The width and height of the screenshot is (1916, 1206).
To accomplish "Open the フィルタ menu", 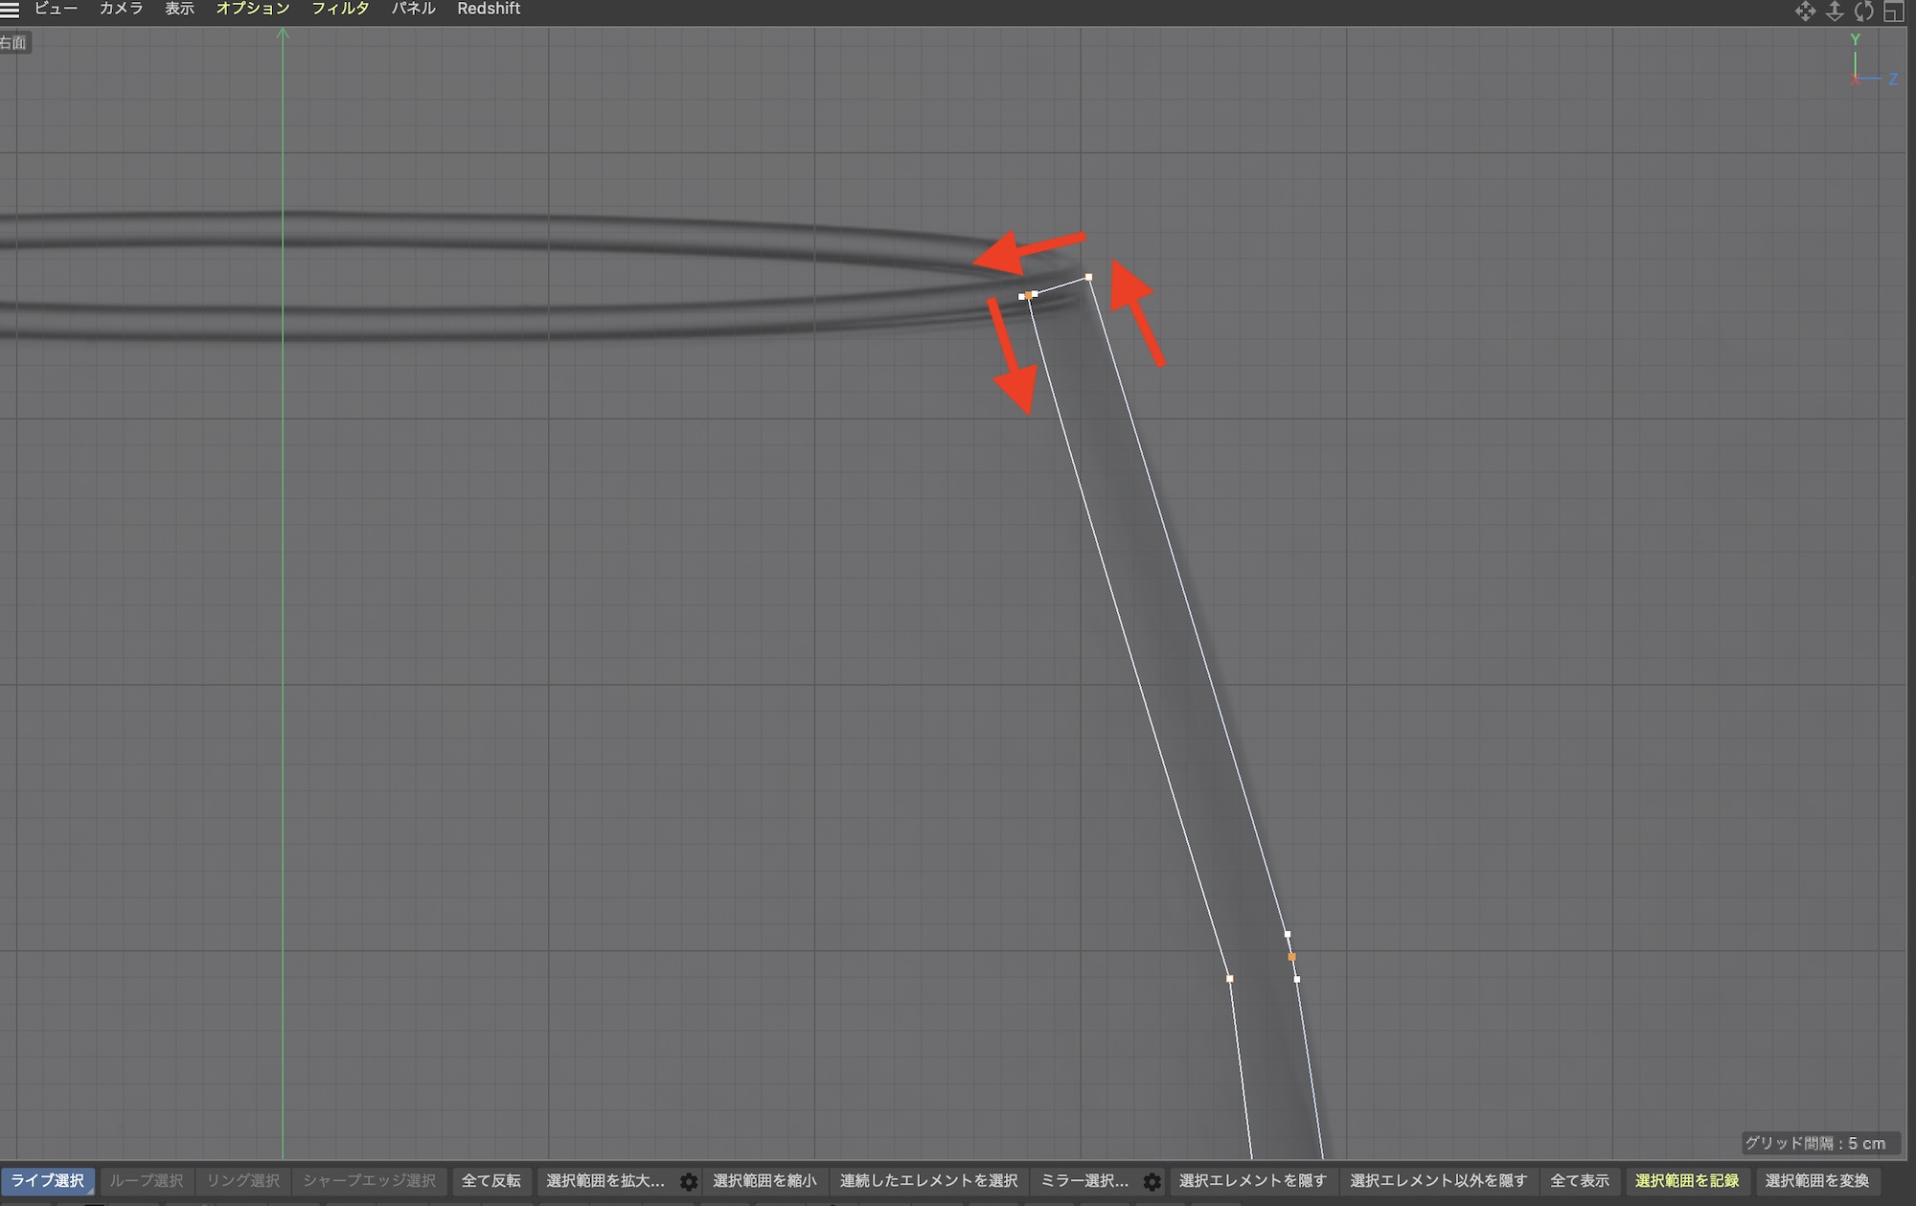I will (x=340, y=9).
